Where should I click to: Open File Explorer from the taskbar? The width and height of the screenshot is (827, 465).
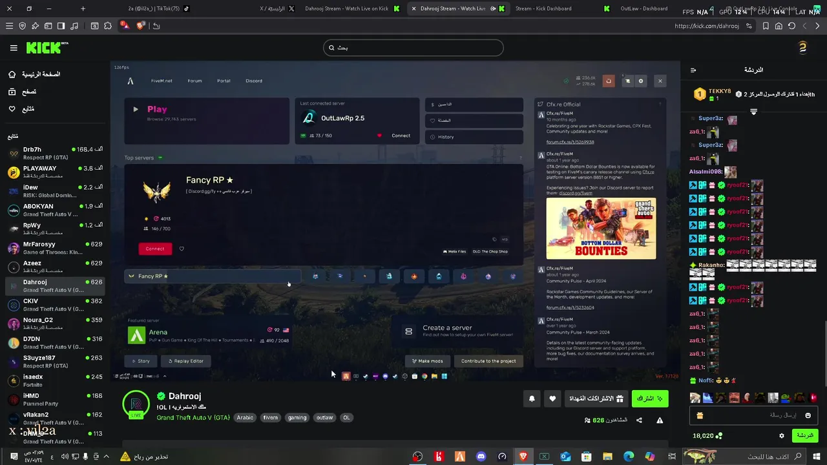[608, 457]
